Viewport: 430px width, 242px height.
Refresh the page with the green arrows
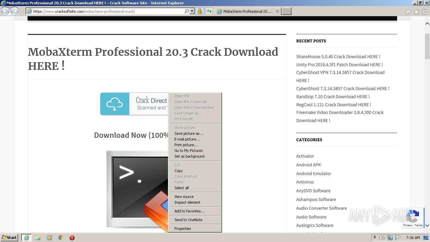tap(209, 11)
